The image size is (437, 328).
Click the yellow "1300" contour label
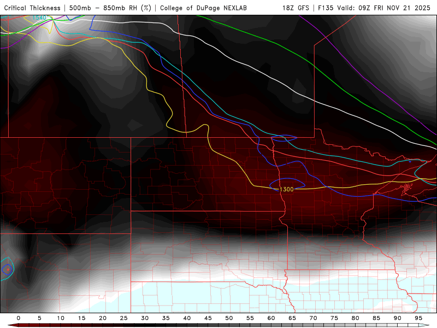286,189
